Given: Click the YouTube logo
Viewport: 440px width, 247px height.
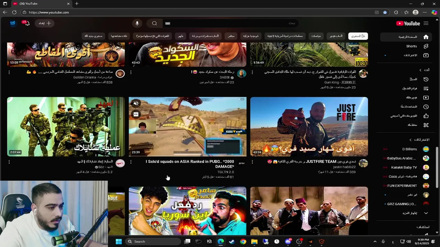Looking at the screenshot, I should (x=408, y=23).
